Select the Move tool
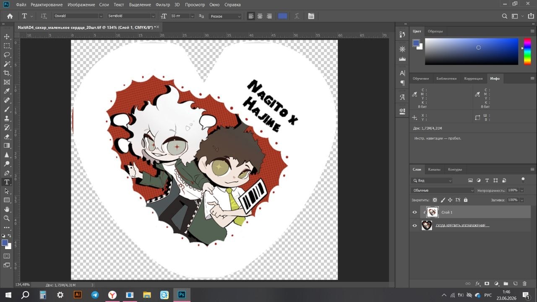 [7, 36]
